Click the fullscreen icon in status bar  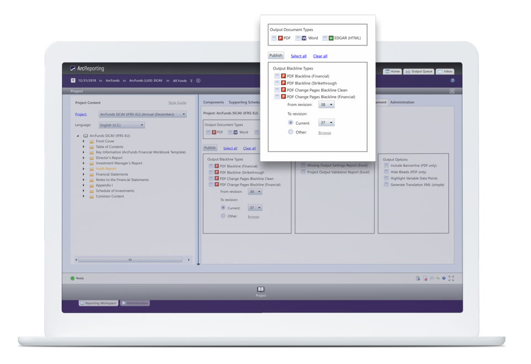coord(451,278)
